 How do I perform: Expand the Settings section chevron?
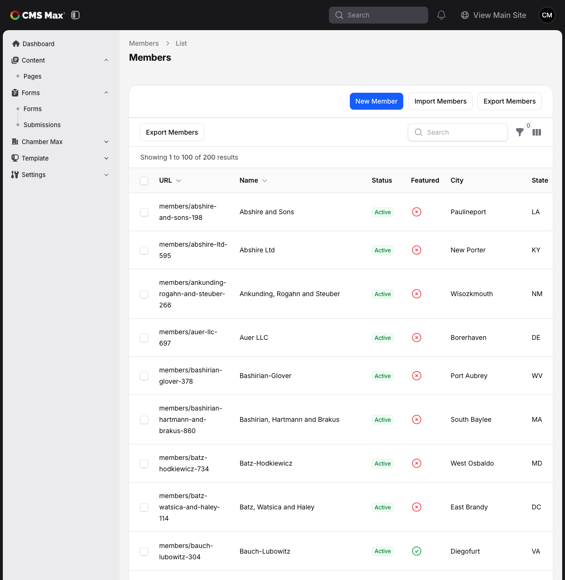[106, 175]
